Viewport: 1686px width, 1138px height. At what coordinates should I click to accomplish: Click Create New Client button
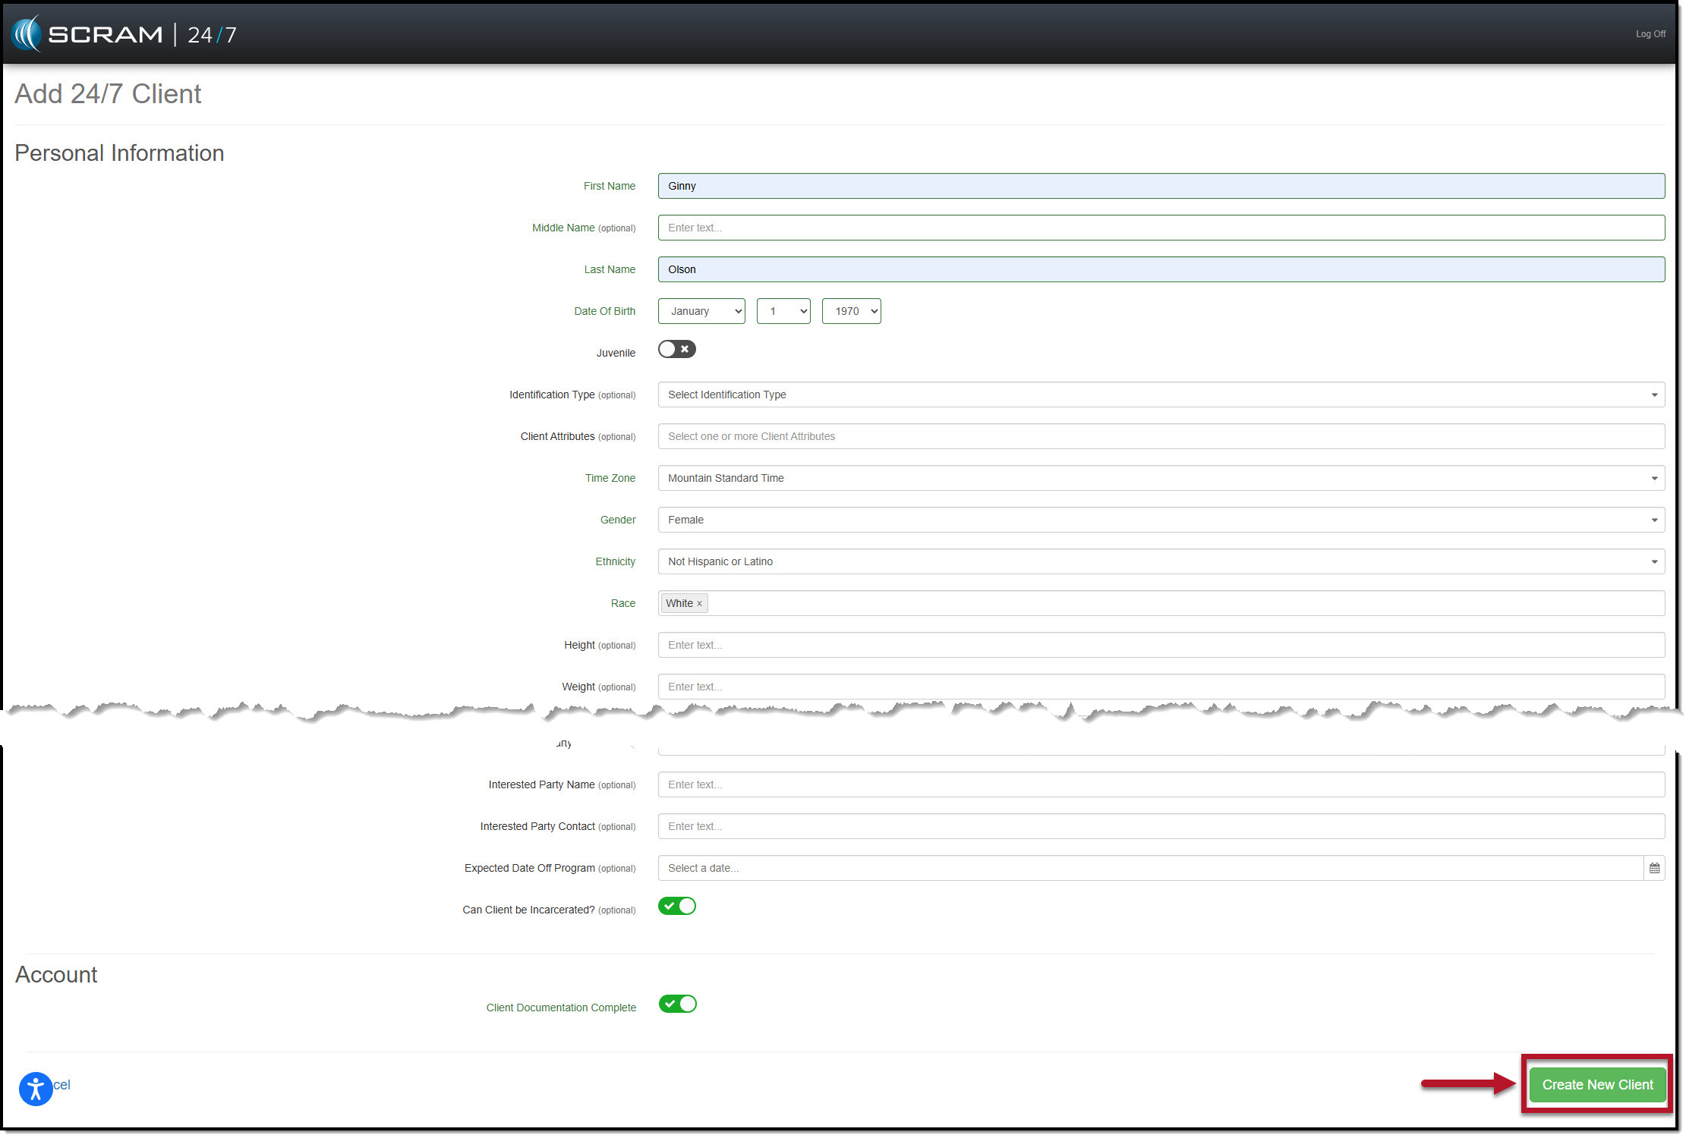[1596, 1085]
